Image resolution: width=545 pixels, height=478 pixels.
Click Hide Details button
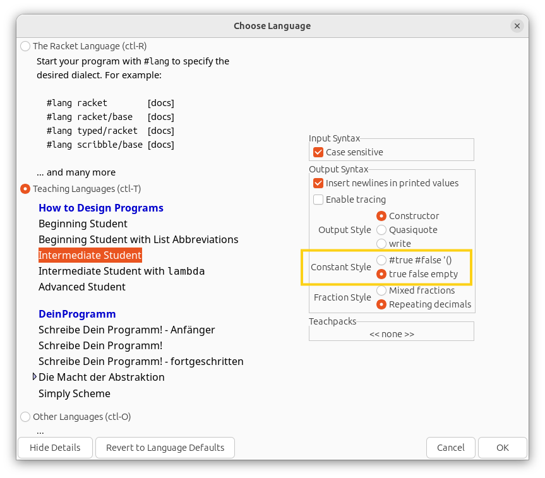tap(55, 448)
